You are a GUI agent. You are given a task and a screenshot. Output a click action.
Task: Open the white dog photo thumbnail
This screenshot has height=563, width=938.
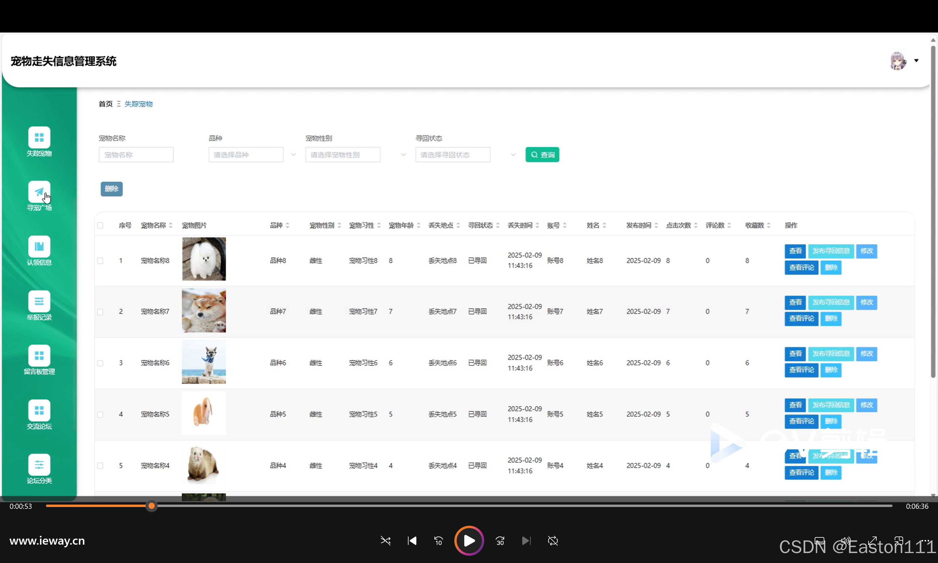pos(204,259)
